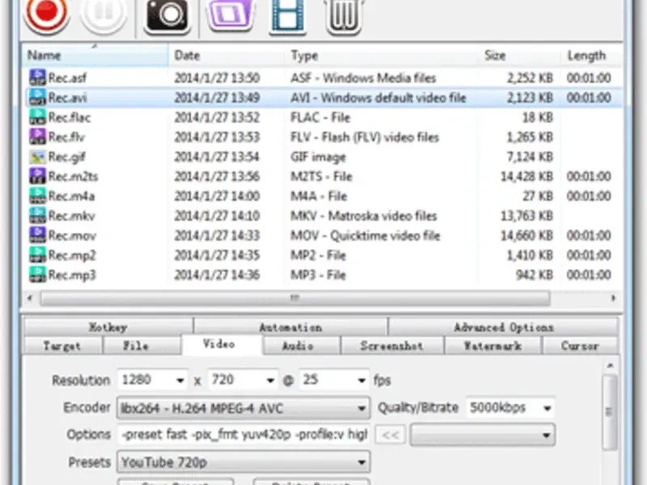
Task: Switch to the Automation tab
Action: tap(290, 327)
